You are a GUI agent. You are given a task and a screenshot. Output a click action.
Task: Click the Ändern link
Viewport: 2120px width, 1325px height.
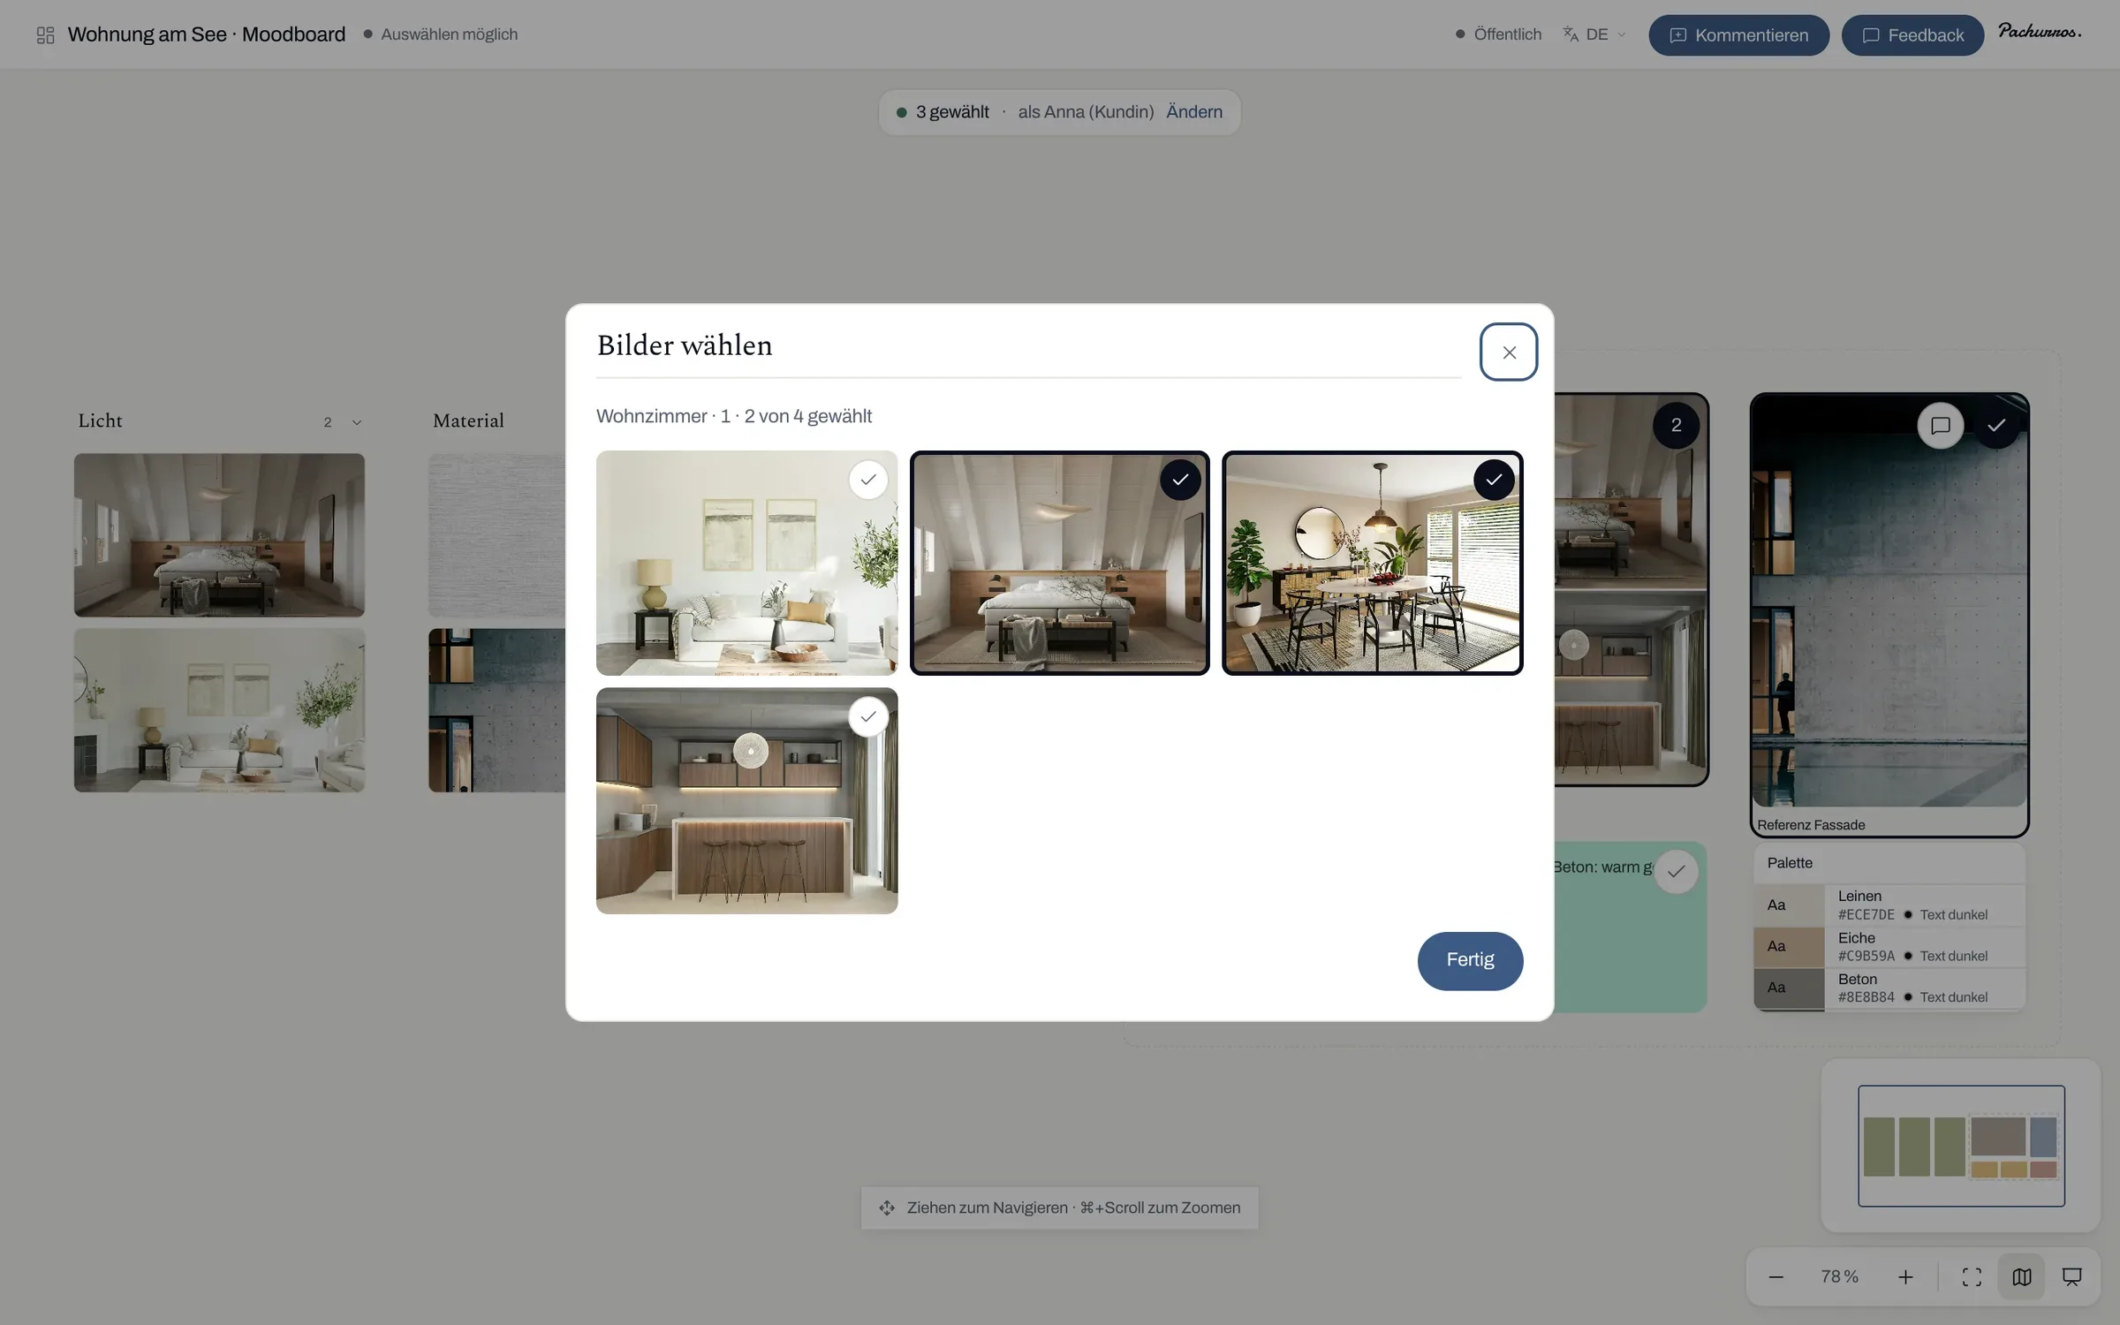click(x=1194, y=112)
